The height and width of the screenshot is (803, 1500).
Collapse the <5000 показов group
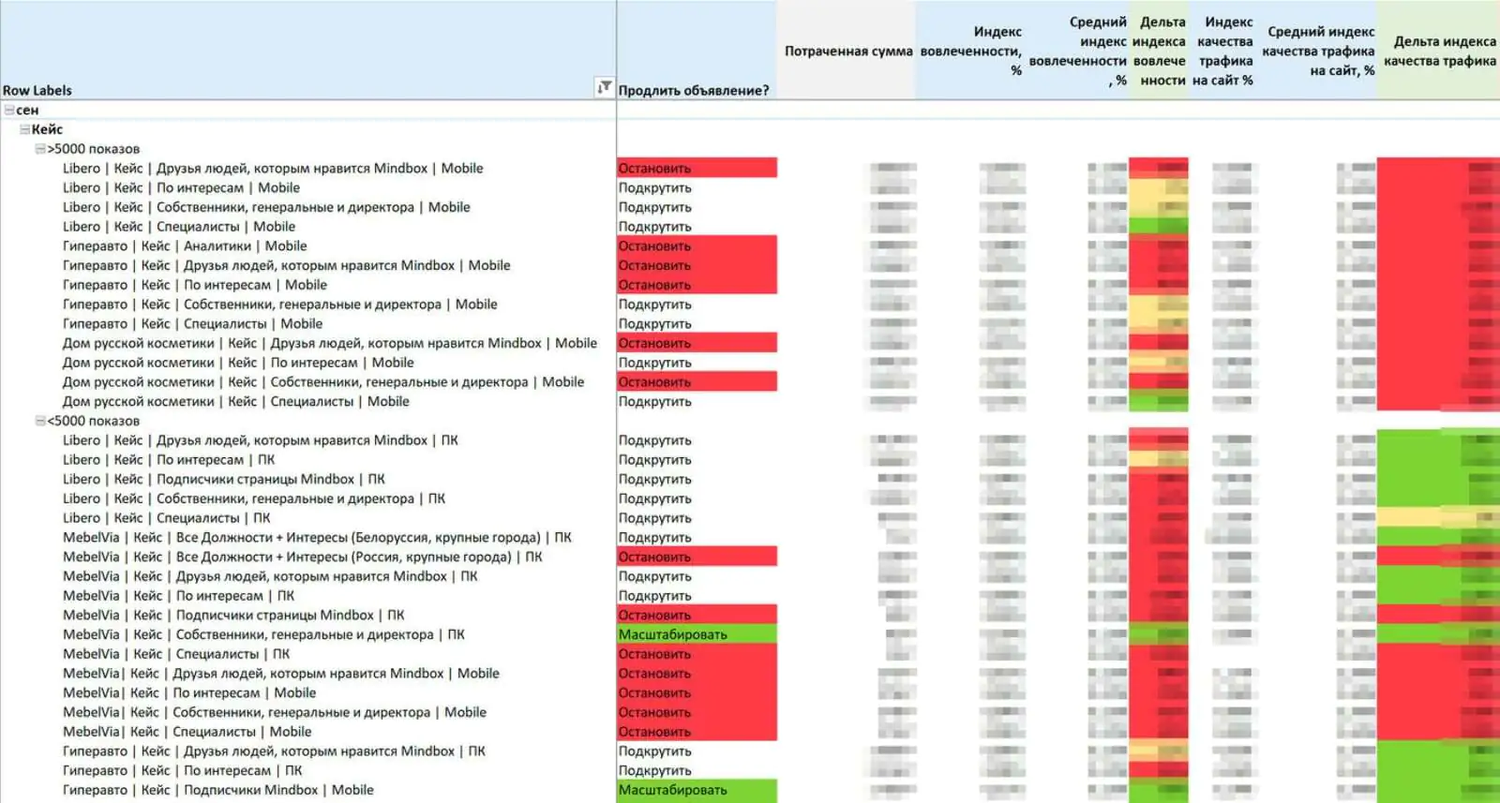40,421
